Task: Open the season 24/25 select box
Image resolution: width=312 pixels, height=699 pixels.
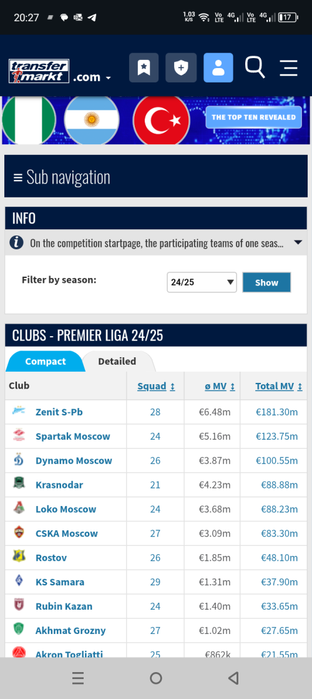Action: 202,282
